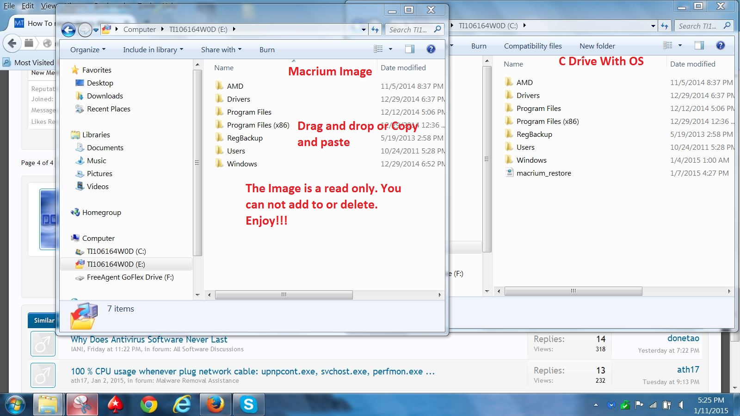Refresh the C: drive address bar
The image size is (740, 416).
pos(665,26)
